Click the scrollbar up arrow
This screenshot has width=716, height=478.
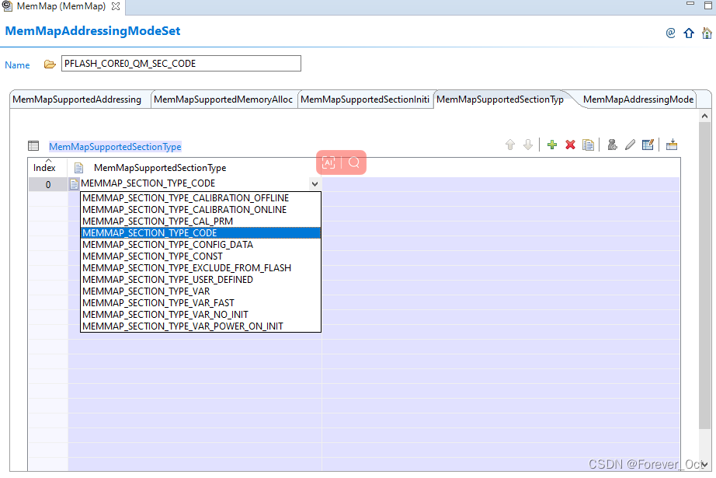pyautogui.click(x=704, y=116)
